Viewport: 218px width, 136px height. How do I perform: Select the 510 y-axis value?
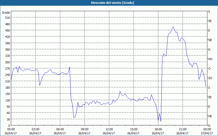(x=8, y=18)
